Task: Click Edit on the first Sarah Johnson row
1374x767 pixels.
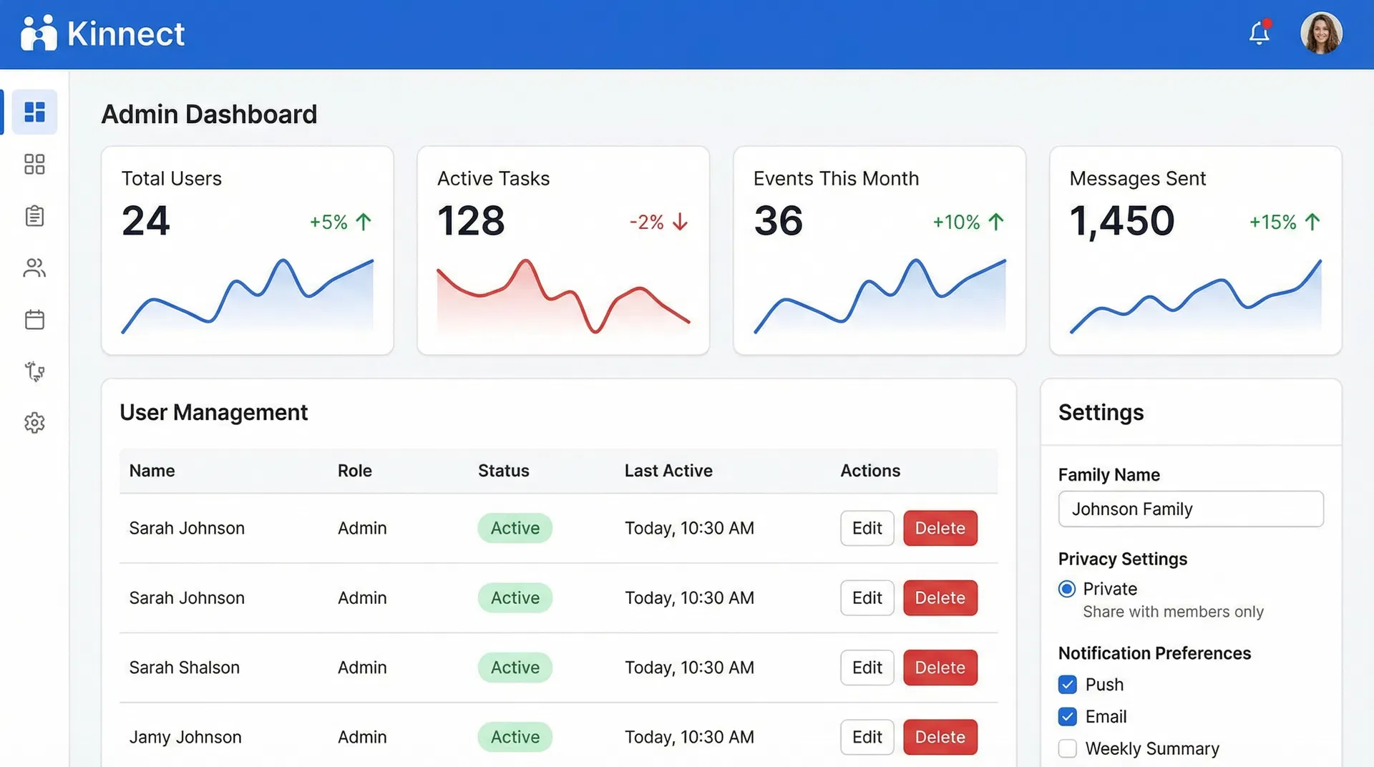Action: 867,528
